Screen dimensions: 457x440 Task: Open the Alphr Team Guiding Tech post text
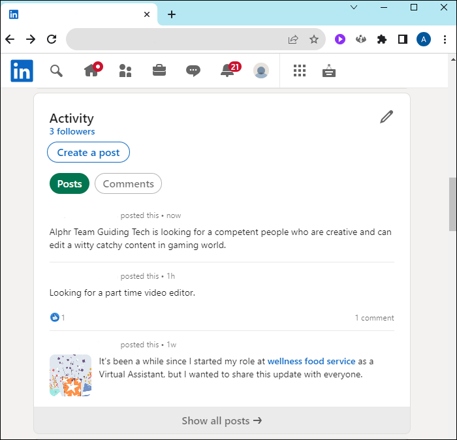tap(221, 239)
